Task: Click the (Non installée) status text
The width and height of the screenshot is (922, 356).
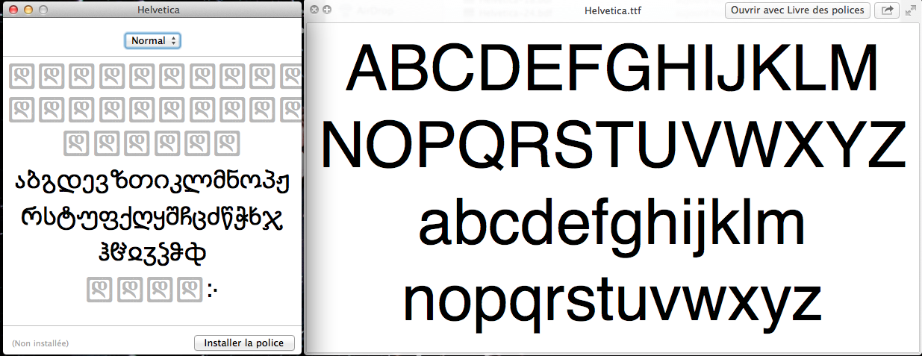Action: (x=40, y=343)
